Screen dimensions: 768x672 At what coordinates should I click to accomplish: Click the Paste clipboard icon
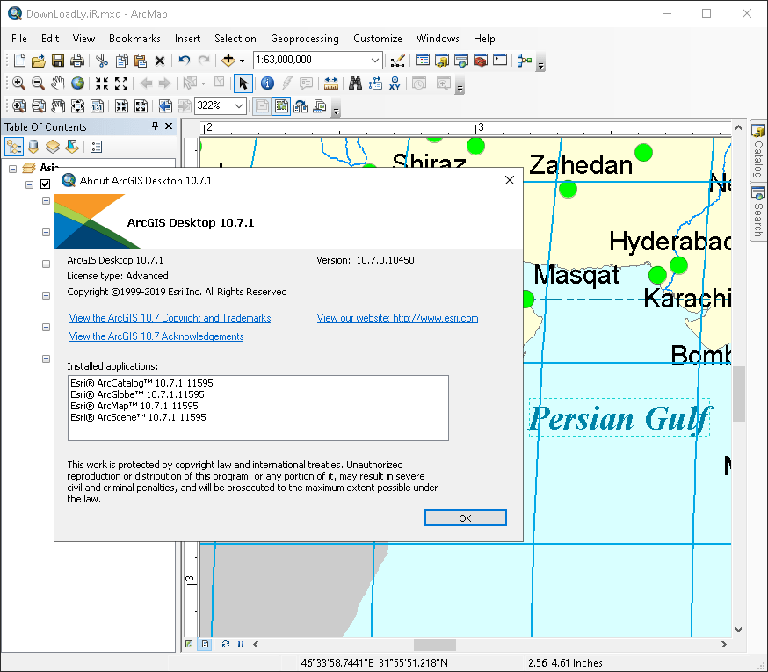141,61
